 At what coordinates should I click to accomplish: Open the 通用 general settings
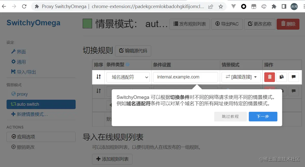[18, 62]
